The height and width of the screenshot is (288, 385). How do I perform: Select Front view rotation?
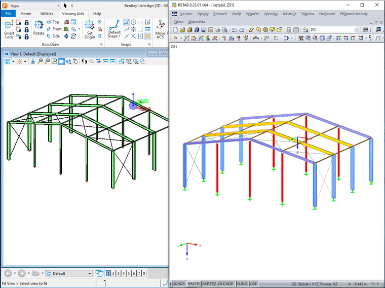click(54, 29)
